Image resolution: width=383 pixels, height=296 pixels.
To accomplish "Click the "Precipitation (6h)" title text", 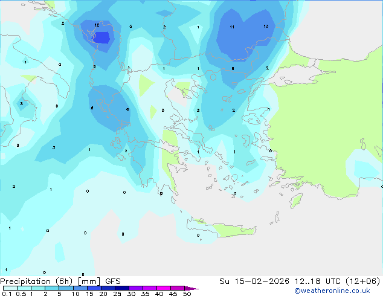I will coord(36,282).
